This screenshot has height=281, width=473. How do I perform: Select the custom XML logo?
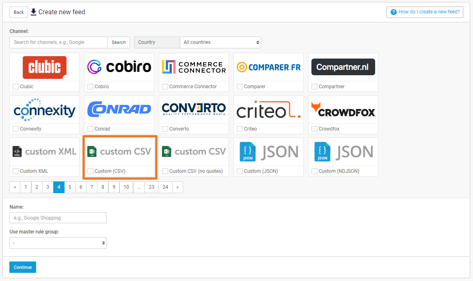pos(45,151)
